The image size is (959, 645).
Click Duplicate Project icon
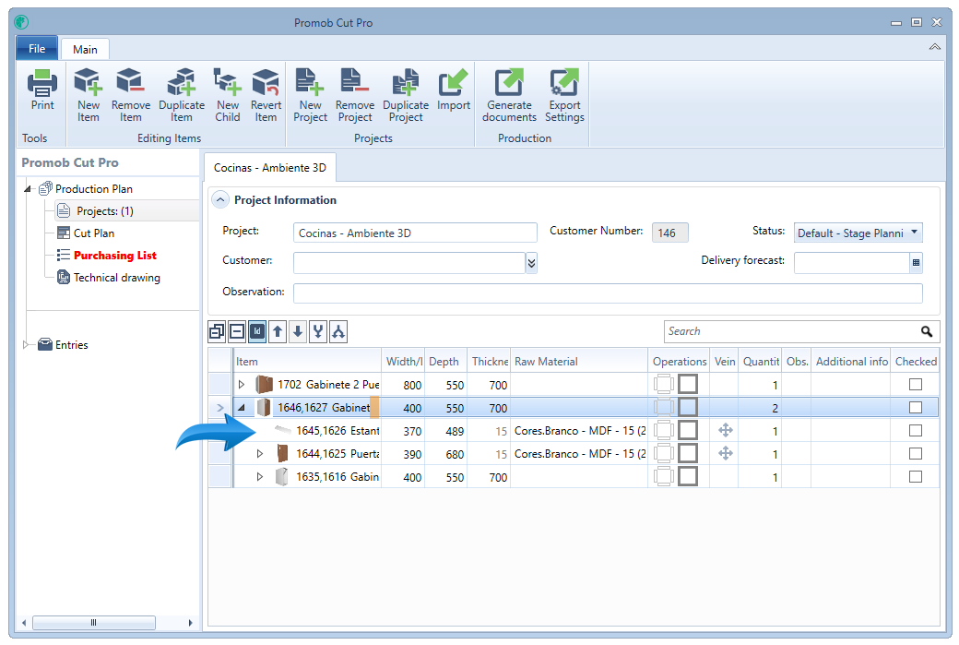click(x=406, y=82)
